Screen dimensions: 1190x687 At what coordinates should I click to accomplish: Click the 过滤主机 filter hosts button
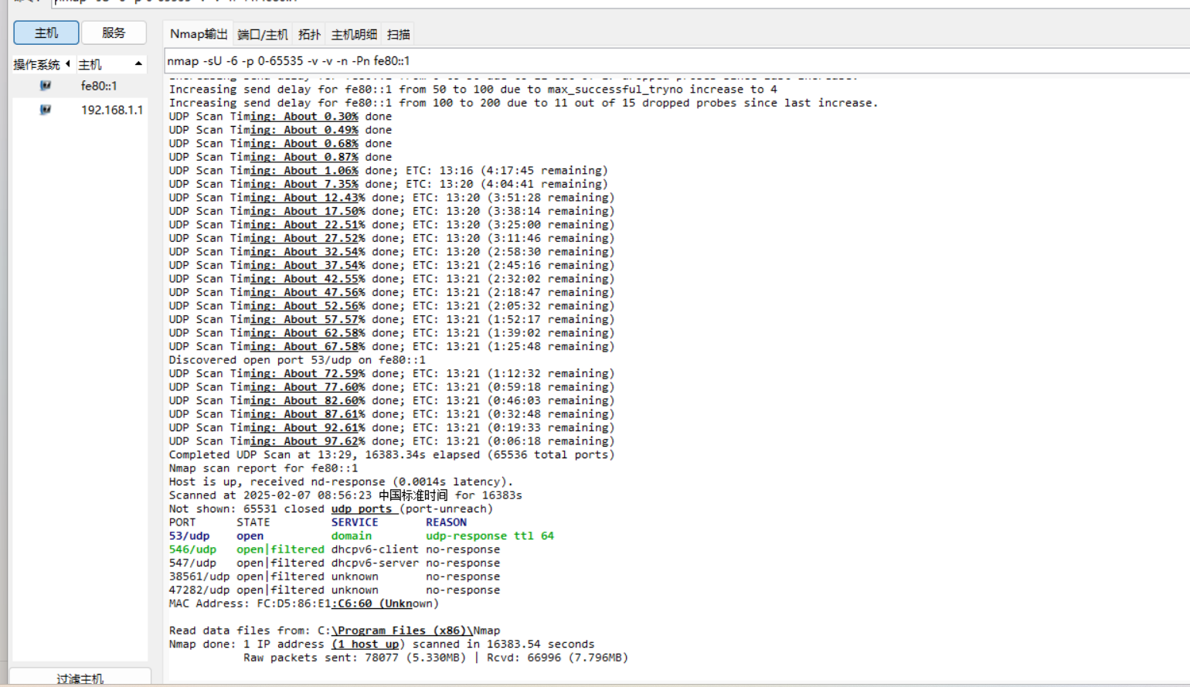pyautogui.click(x=80, y=678)
